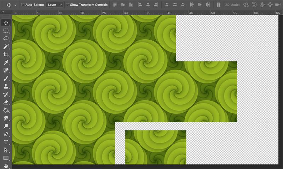Image resolution: width=283 pixels, height=169 pixels.
Task: Toggle Show Transform Controls checkbox
Action: tap(68, 5)
